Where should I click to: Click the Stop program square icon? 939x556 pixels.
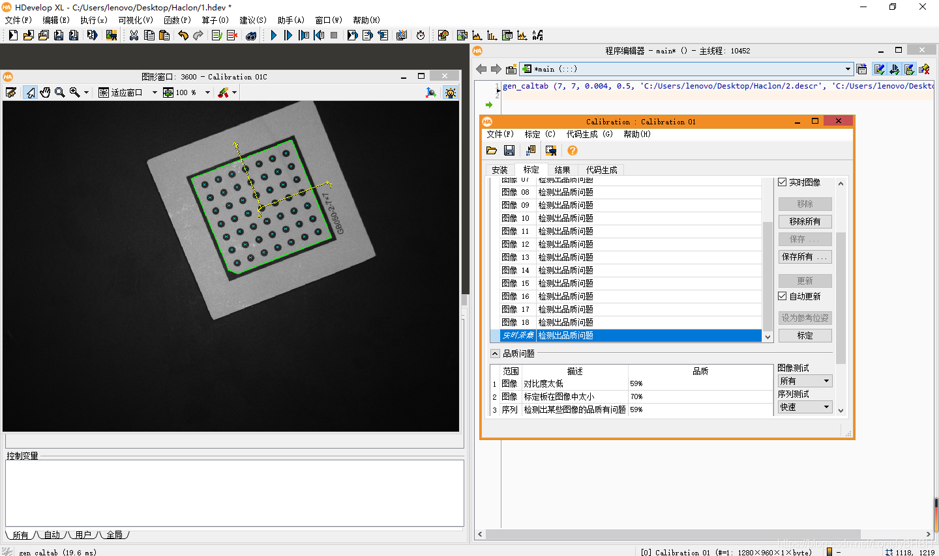tap(334, 35)
